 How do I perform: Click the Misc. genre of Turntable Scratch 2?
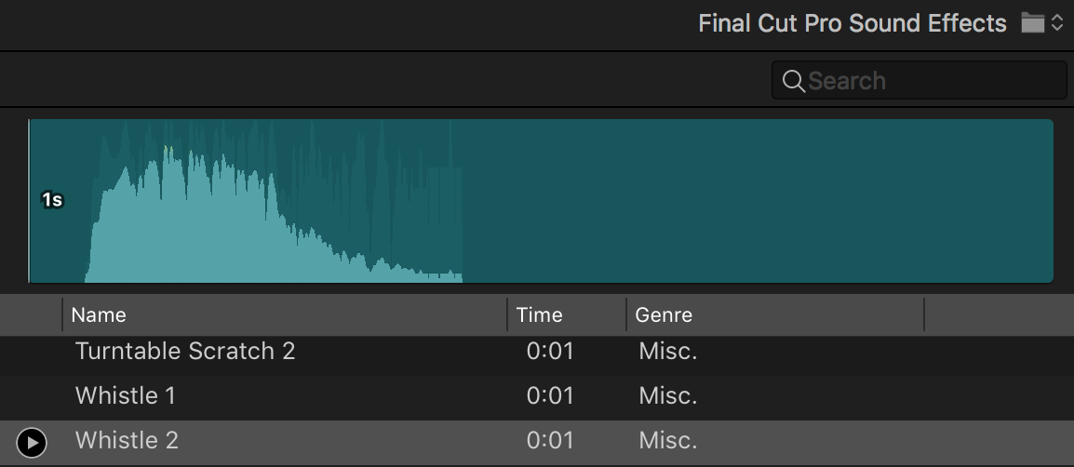pyautogui.click(x=667, y=352)
